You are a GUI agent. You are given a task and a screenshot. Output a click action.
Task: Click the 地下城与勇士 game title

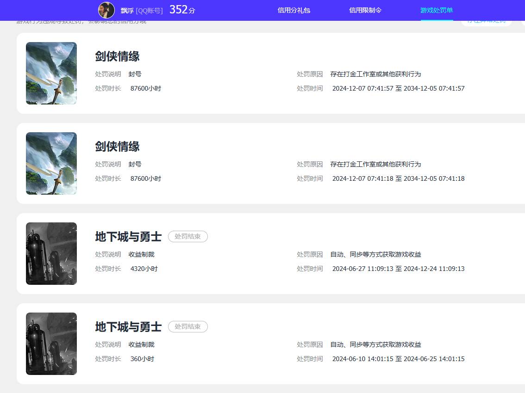tap(127, 237)
